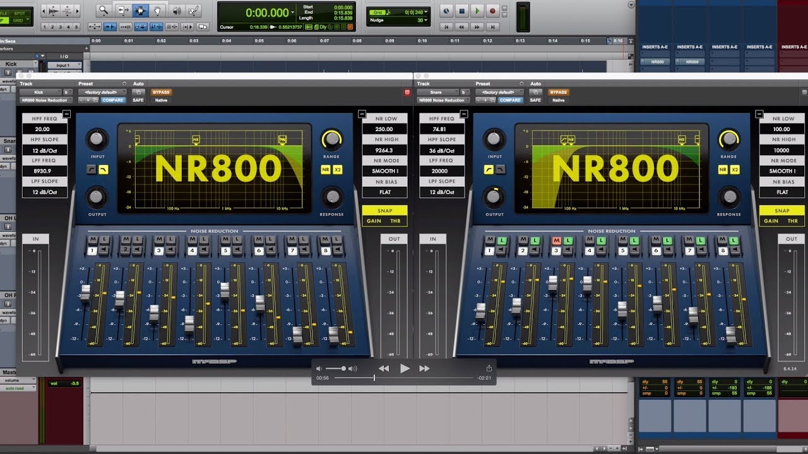Viewport: 808px width, 454px height.
Task: Click the transport Play button
Action: (477, 11)
